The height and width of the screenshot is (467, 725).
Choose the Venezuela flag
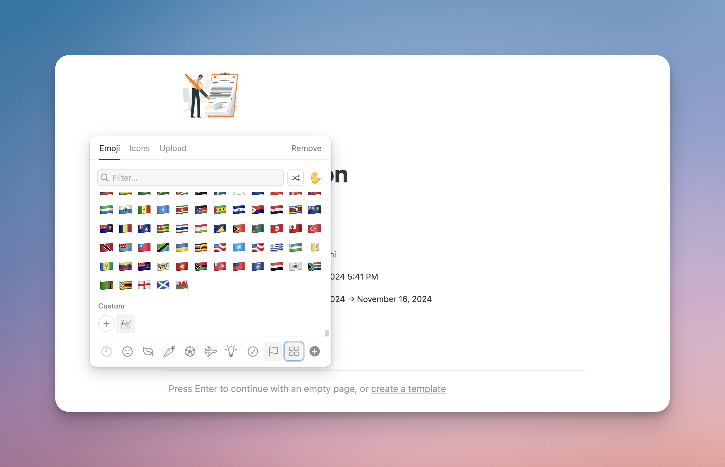[125, 266]
